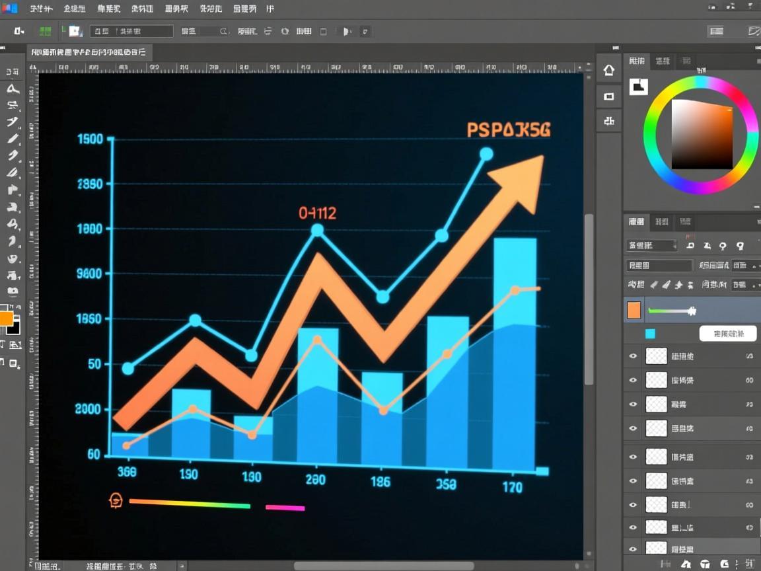Click the align icon under the rectangle icon
The height and width of the screenshot is (571, 761).
coord(608,121)
